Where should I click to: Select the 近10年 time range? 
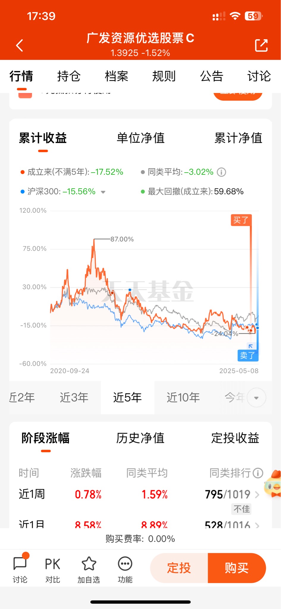pos(183,398)
